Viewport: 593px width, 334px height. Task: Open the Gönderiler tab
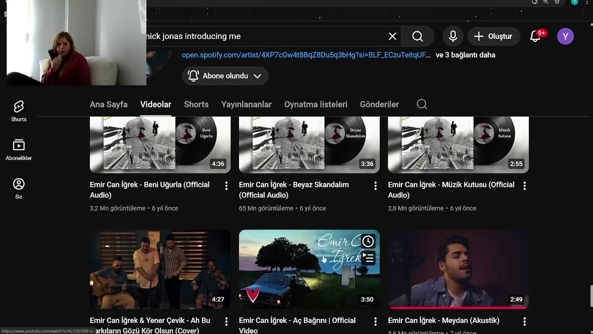(x=379, y=104)
